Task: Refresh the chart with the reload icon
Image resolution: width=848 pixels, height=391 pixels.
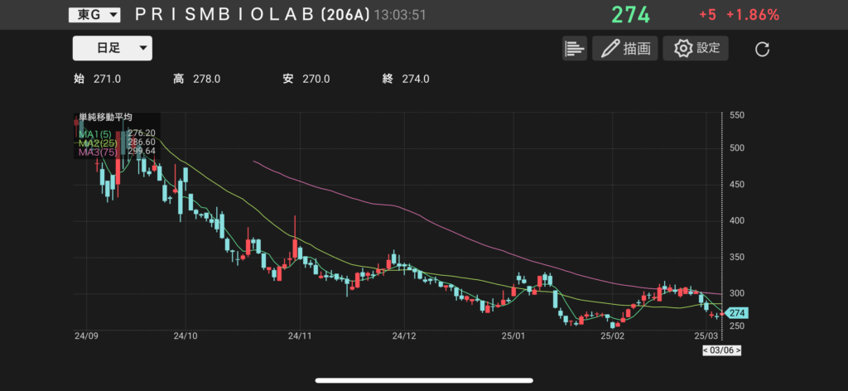Action: point(763,50)
